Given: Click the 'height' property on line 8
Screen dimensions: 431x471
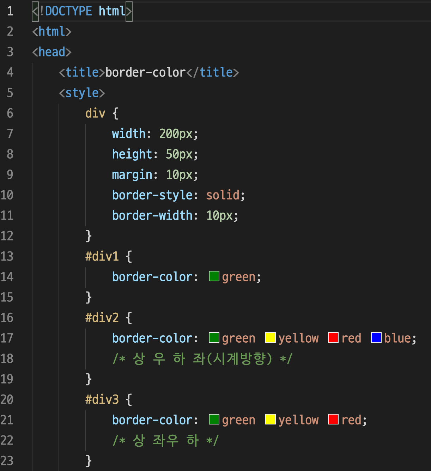Looking at the screenshot, I should [x=132, y=154].
